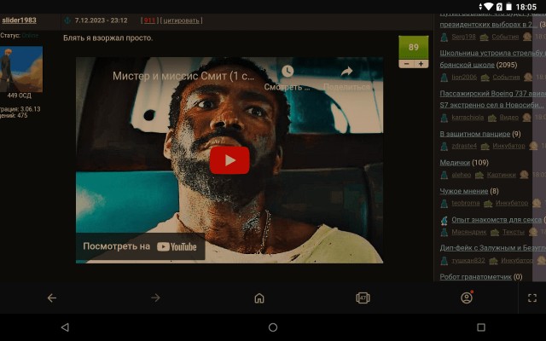Click the red 911 report link
The height and width of the screenshot is (341, 546).
[149, 20]
